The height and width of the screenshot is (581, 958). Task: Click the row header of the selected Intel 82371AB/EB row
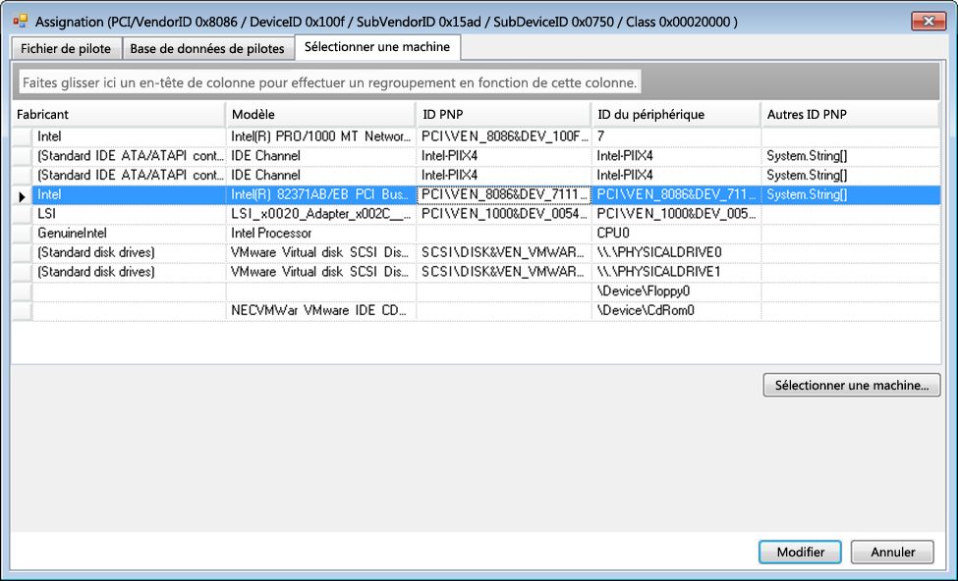22,195
